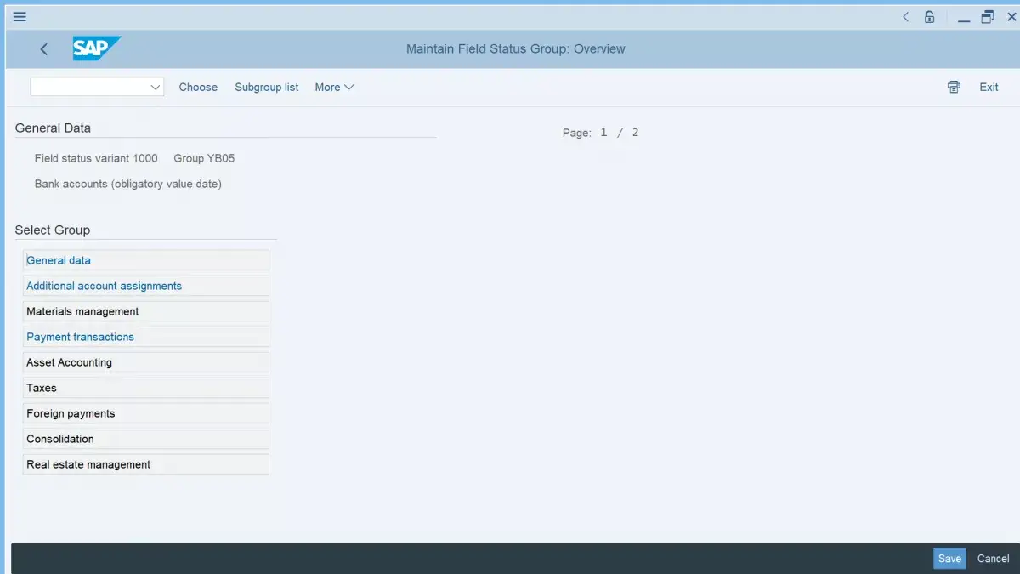
Task: Select Additional account assignments group
Action: coord(146,286)
